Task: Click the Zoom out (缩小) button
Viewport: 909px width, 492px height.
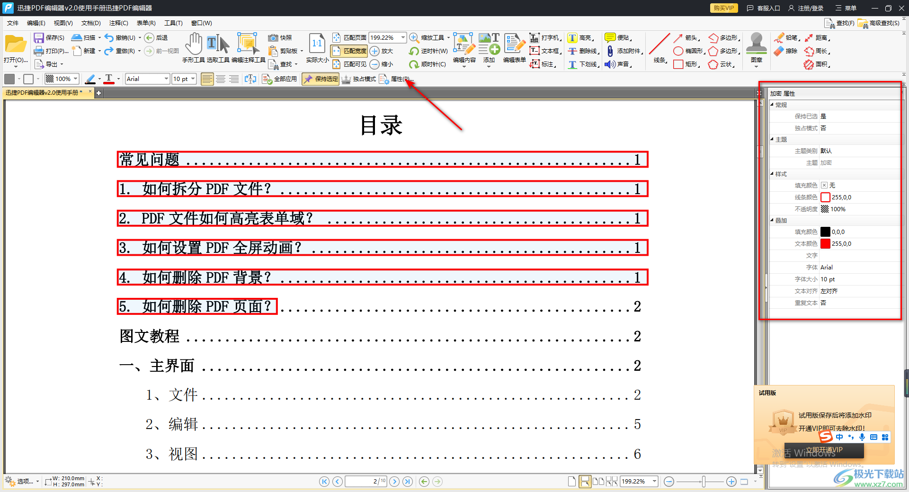Action: pyautogui.click(x=382, y=64)
